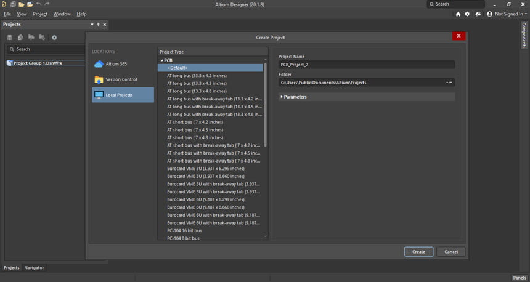The height and width of the screenshot is (282, 530).
Task: Open Projects panel settings gear icon
Action: 54,38
